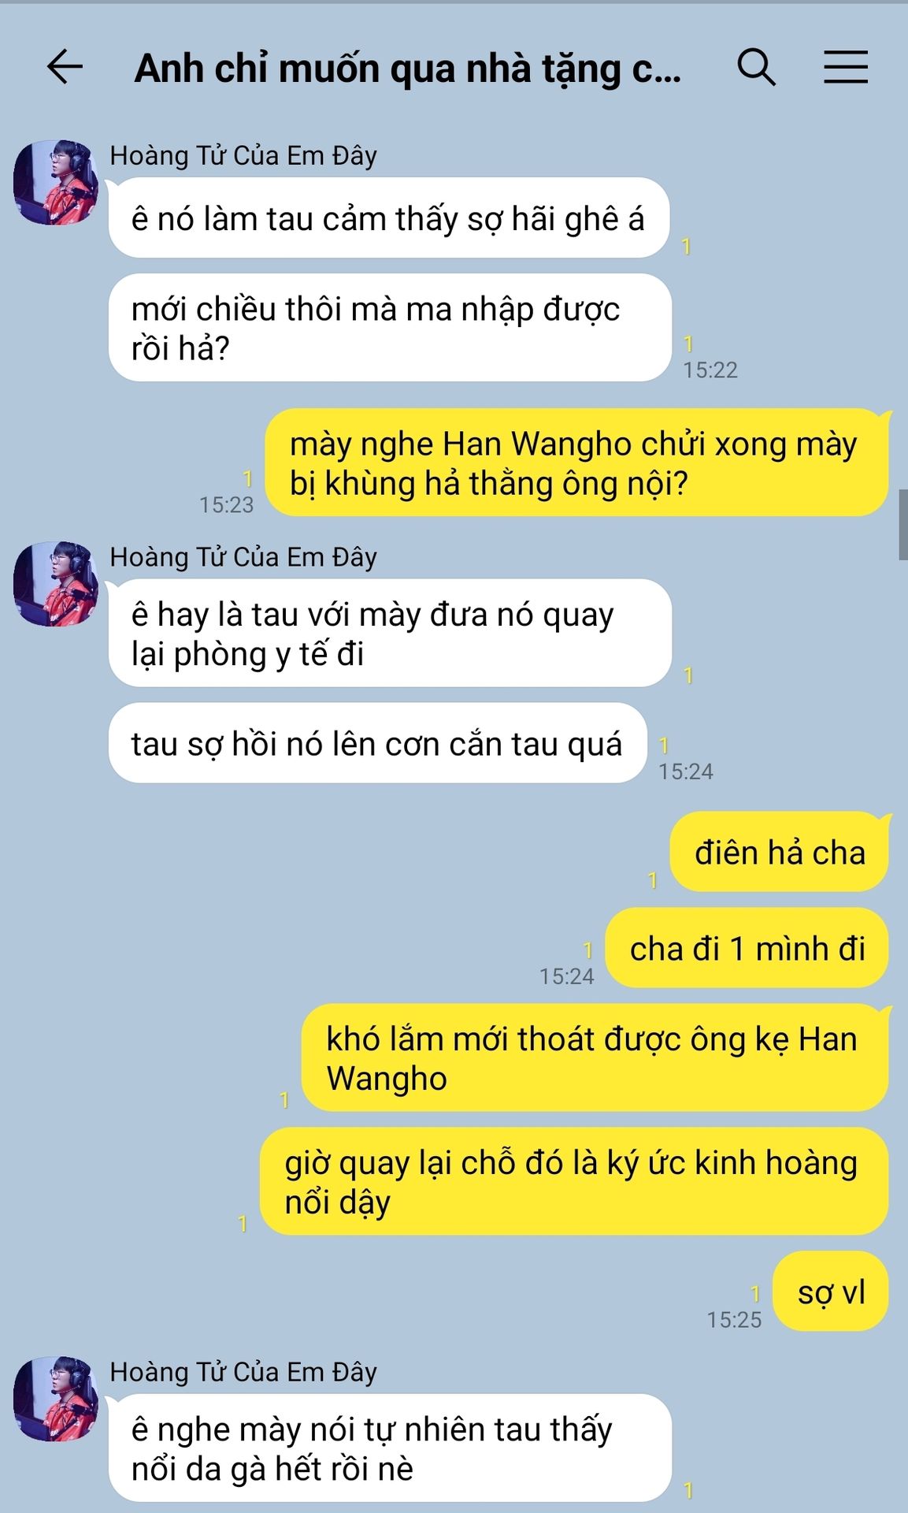
Task: Click the scrollbar handle on right edge
Action: click(x=903, y=525)
